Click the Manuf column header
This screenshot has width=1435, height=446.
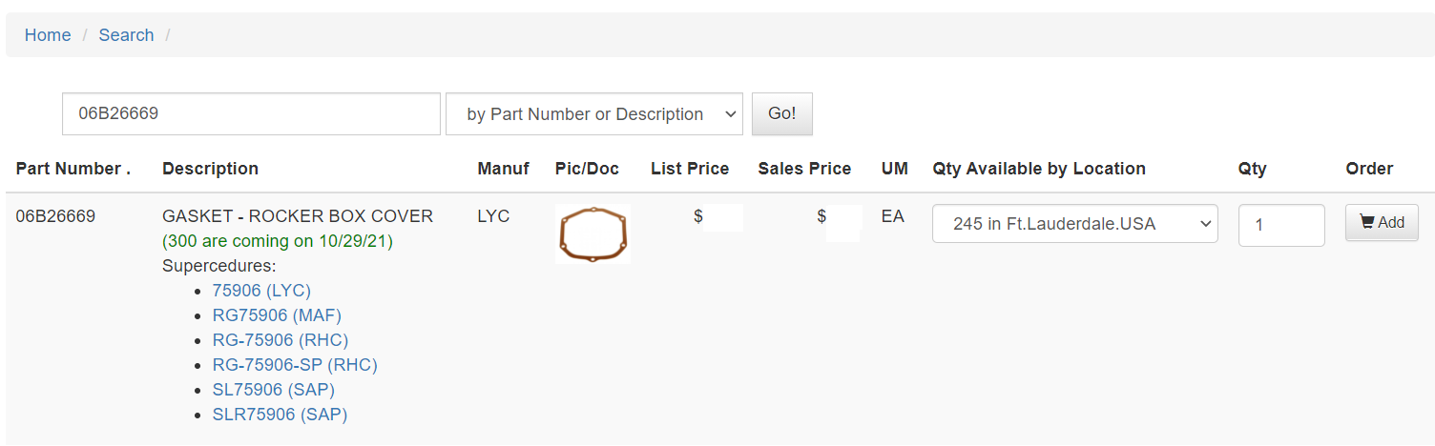[x=503, y=169]
